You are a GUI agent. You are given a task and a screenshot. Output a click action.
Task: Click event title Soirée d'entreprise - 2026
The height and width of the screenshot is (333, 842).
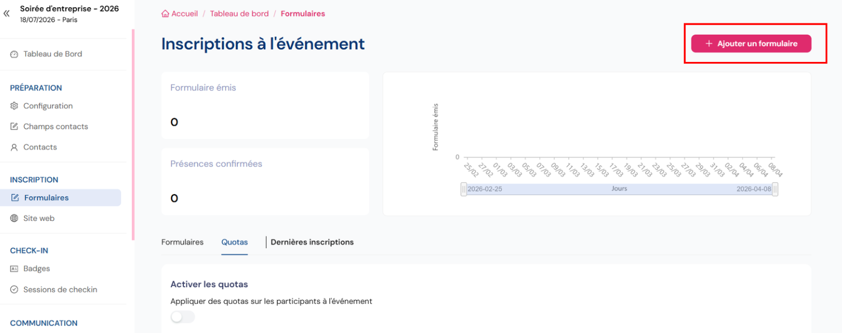click(69, 9)
